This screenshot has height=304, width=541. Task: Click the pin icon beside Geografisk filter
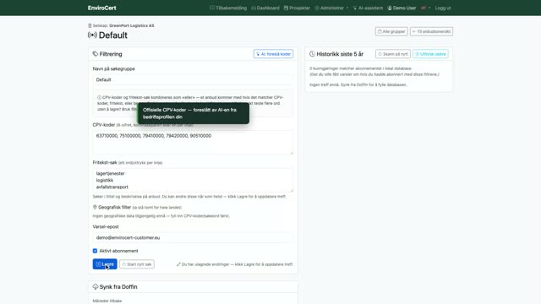[x=95, y=207]
